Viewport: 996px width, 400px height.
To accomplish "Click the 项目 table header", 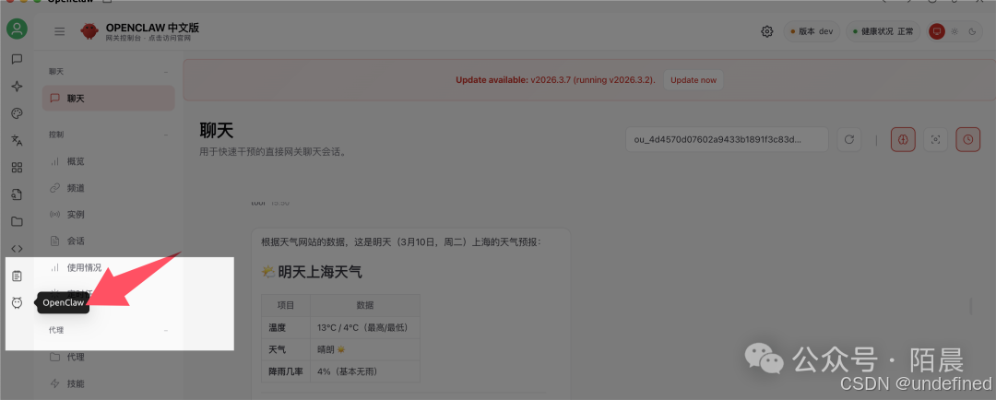I will tap(286, 305).
